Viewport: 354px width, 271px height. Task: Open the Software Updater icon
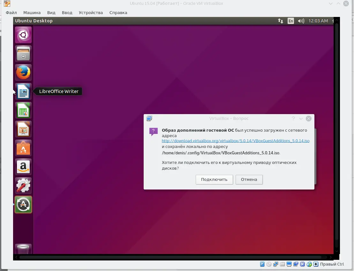[x=23, y=205]
